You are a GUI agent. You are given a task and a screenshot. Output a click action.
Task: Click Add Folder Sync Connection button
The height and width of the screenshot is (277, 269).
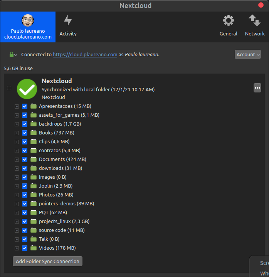click(47, 261)
